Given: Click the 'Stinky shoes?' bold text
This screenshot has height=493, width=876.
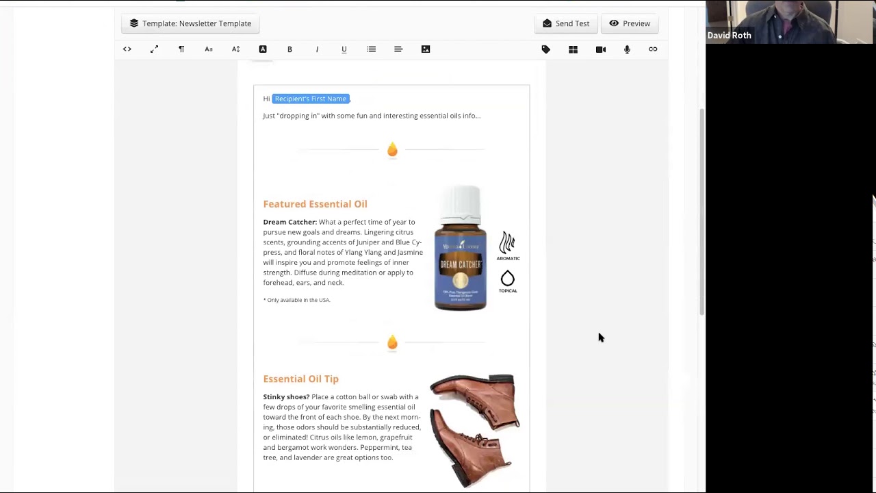Looking at the screenshot, I should pyautogui.click(x=286, y=396).
